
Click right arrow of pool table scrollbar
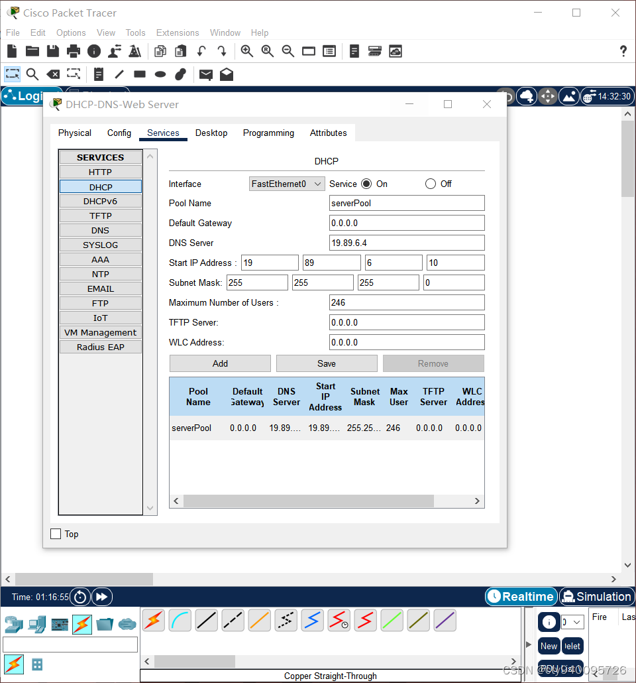pos(477,501)
